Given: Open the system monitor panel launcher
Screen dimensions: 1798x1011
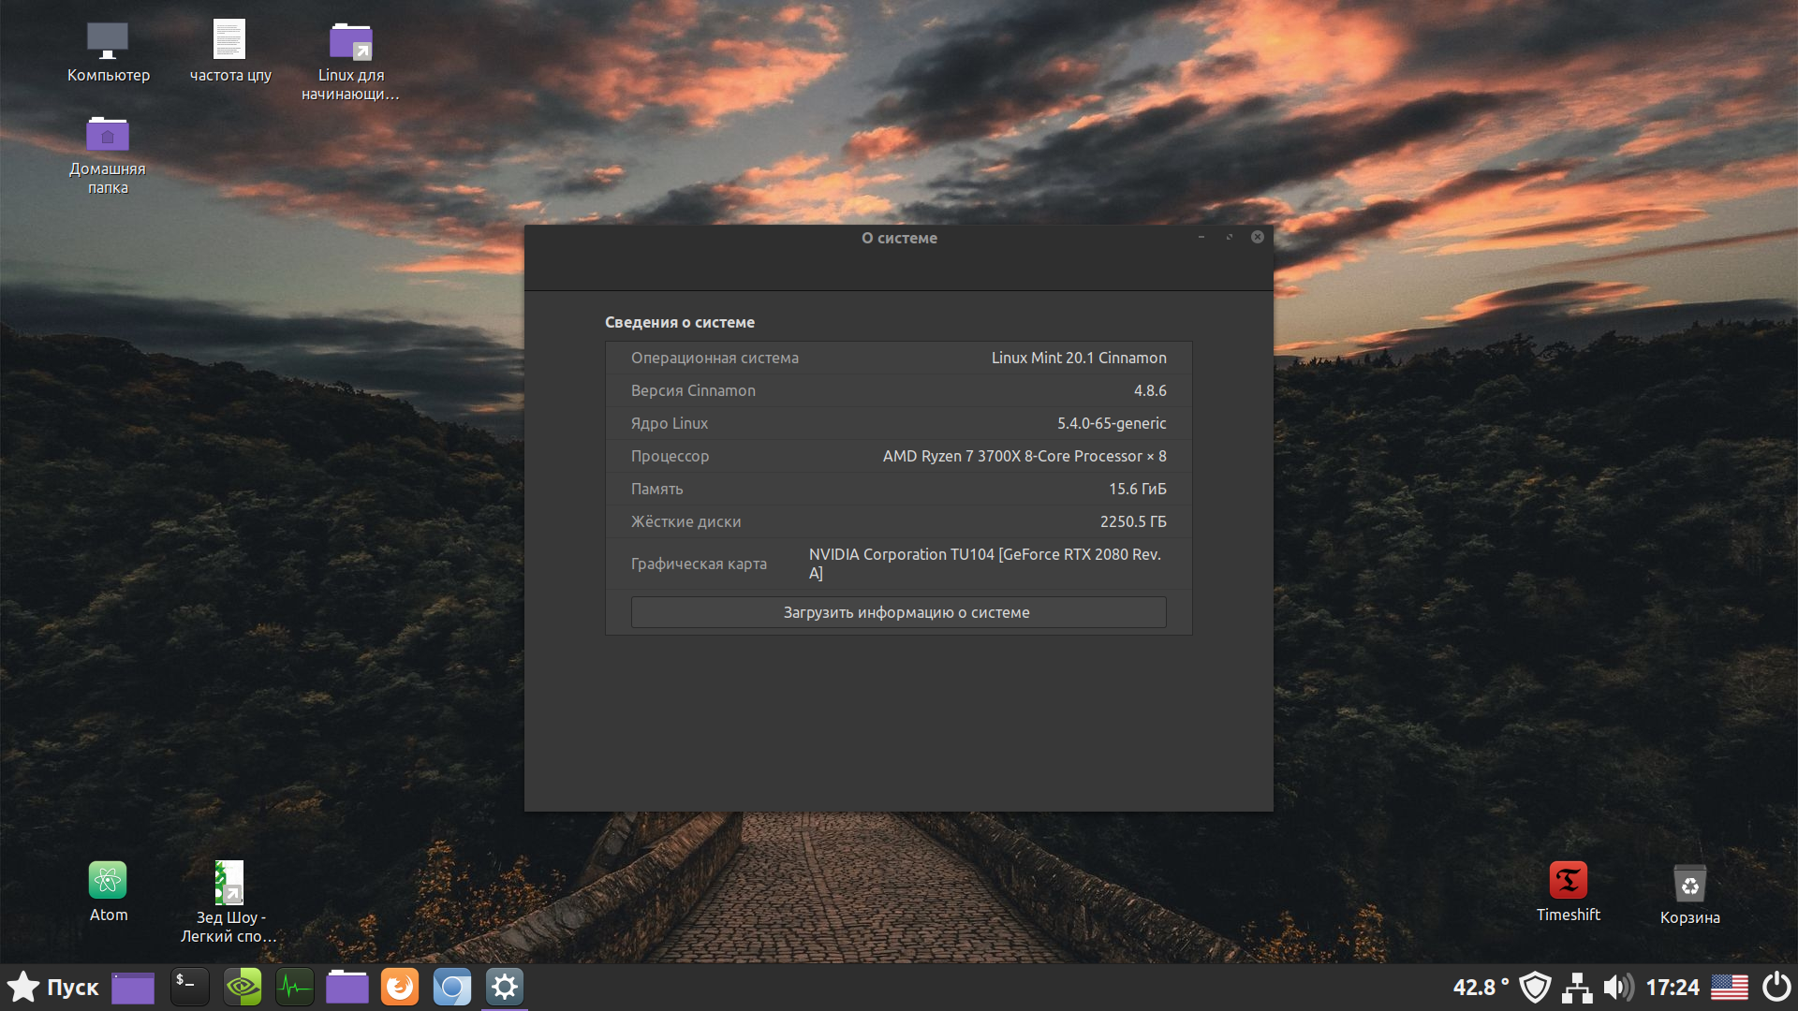Looking at the screenshot, I should 295,987.
